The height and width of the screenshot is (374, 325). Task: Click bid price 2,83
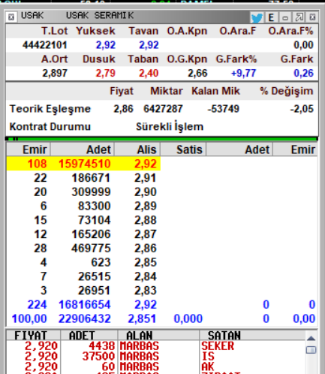(146, 291)
